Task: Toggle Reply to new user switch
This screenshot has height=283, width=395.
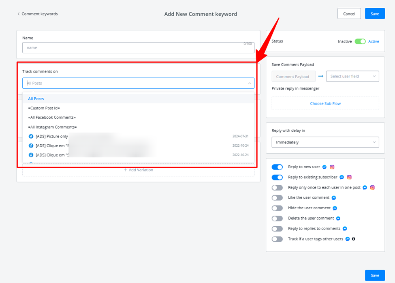Action: pos(277,167)
